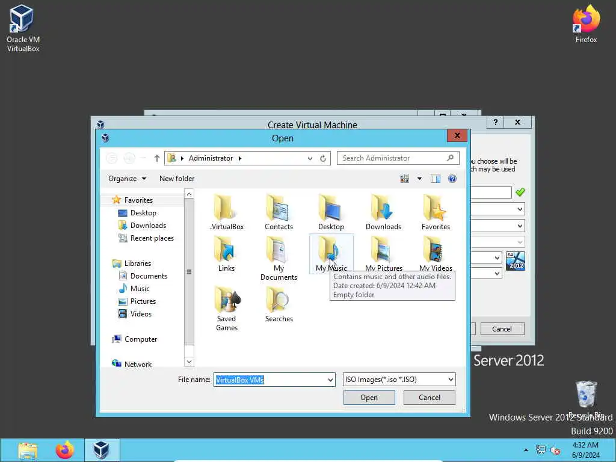Click New folder

coord(177,179)
